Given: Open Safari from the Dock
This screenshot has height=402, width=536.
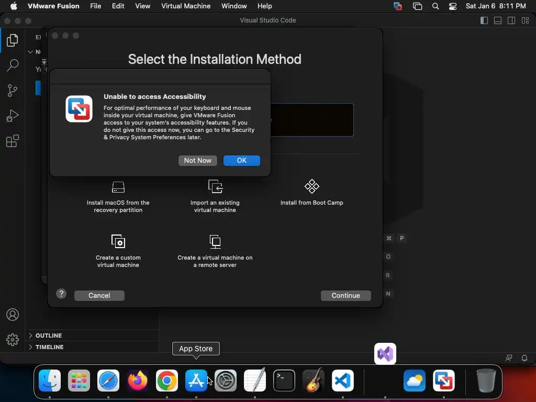Looking at the screenshot, I should [x=108, y=381].
